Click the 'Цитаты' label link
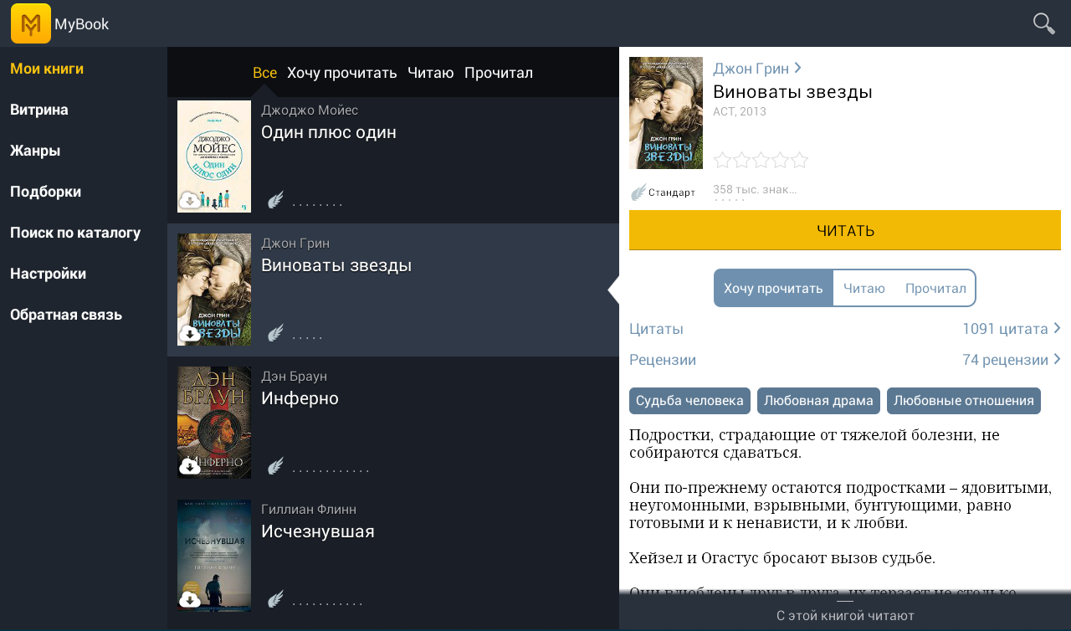1071x631 pixels. (656, 329)
